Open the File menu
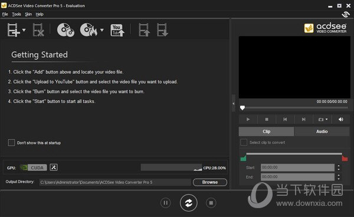354x217 pixels. click(x=5, y=14)
